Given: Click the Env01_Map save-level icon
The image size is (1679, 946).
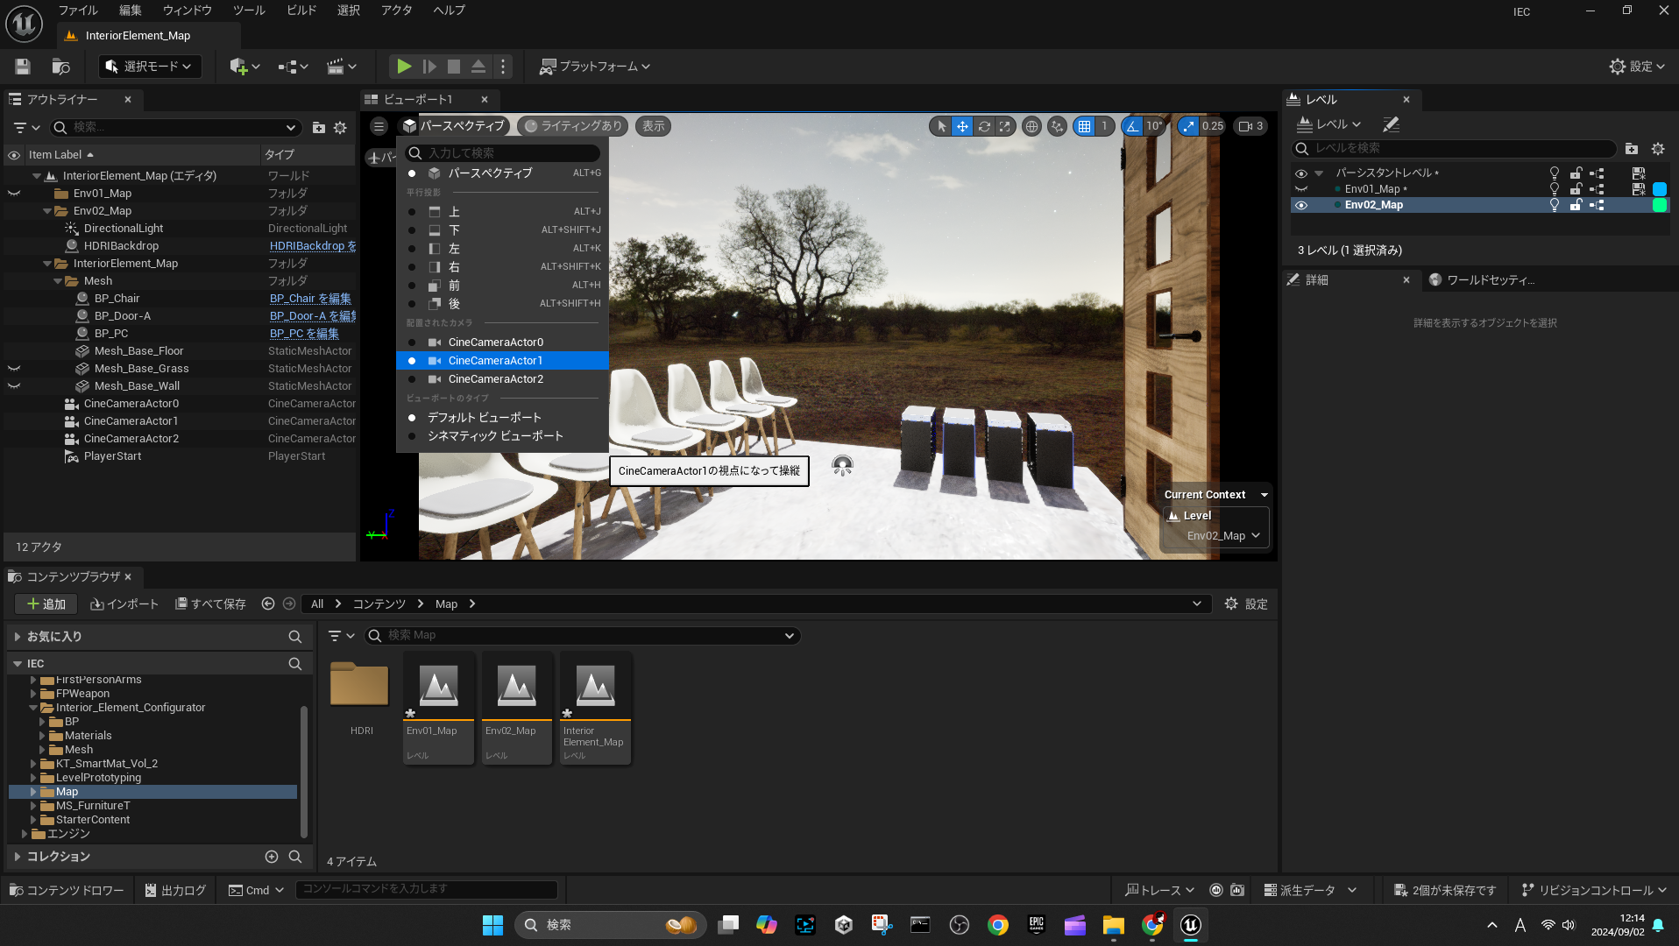Looking at the screenshot, I should coord(1638,189).
